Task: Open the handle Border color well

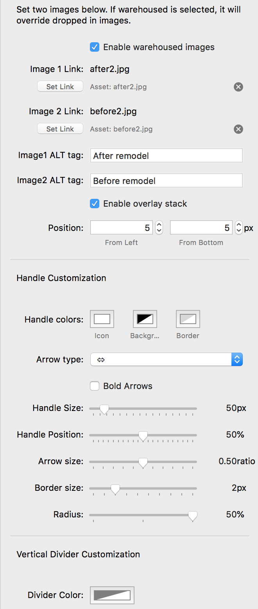Action: tap(188, 319)
